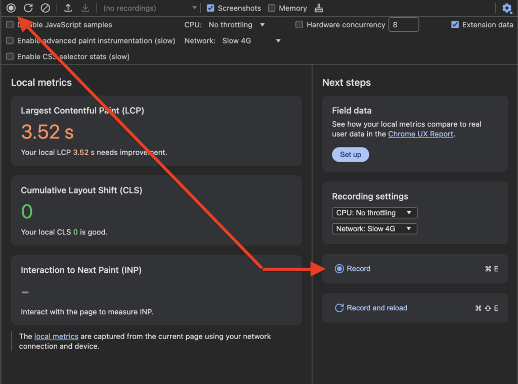Image resolution: width=518 pixels, height=384 pixels.
Task: Open the Chrome UX Report link
Action: 420,134
